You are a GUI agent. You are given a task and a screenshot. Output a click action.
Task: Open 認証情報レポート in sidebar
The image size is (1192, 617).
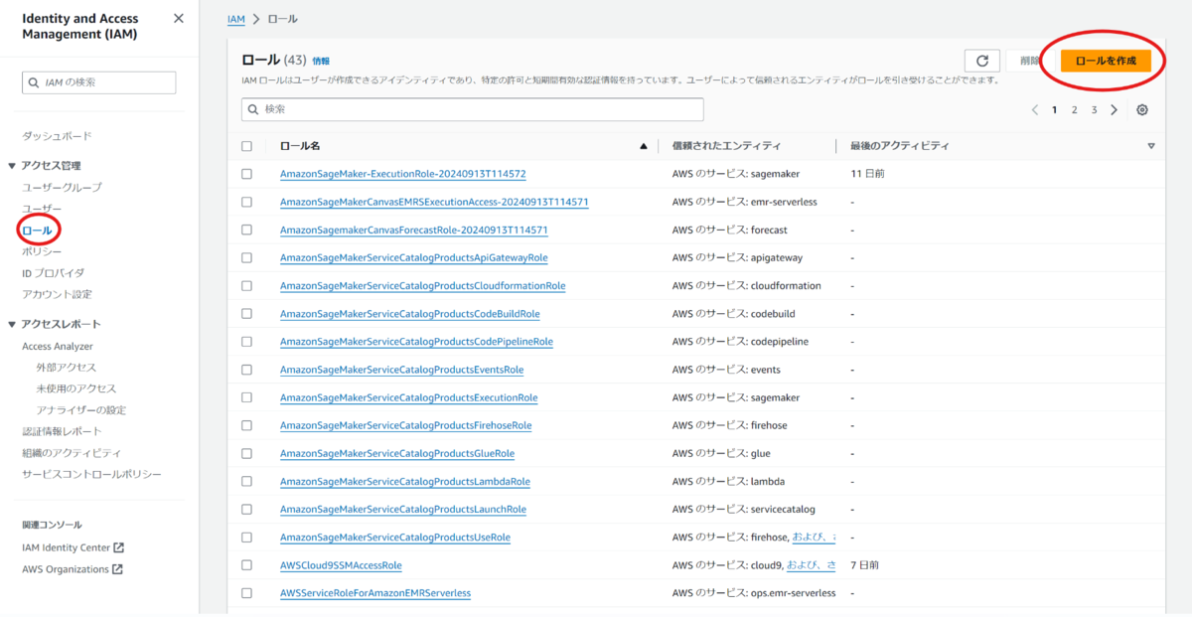62,431
